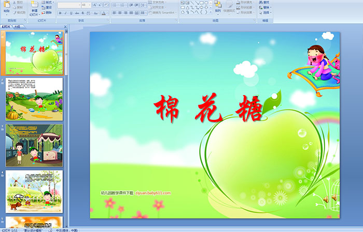The image size is (363, 232).
Task: Expand the Select dropdown in editing group
Action: pos(267,13)
